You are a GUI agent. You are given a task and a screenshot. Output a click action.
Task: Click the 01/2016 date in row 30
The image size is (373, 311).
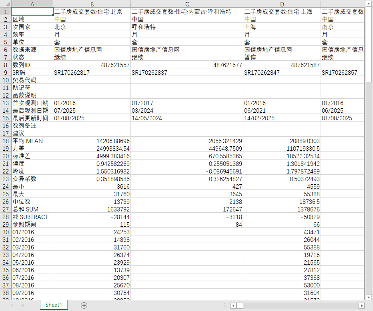(x=32, y=232)
